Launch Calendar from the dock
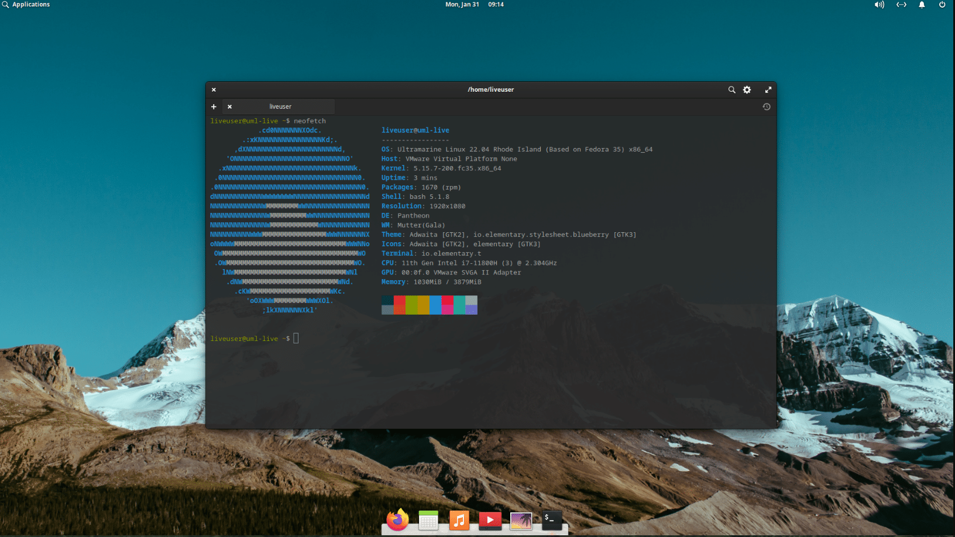955x537 pixels. click(x=428, y=520)
